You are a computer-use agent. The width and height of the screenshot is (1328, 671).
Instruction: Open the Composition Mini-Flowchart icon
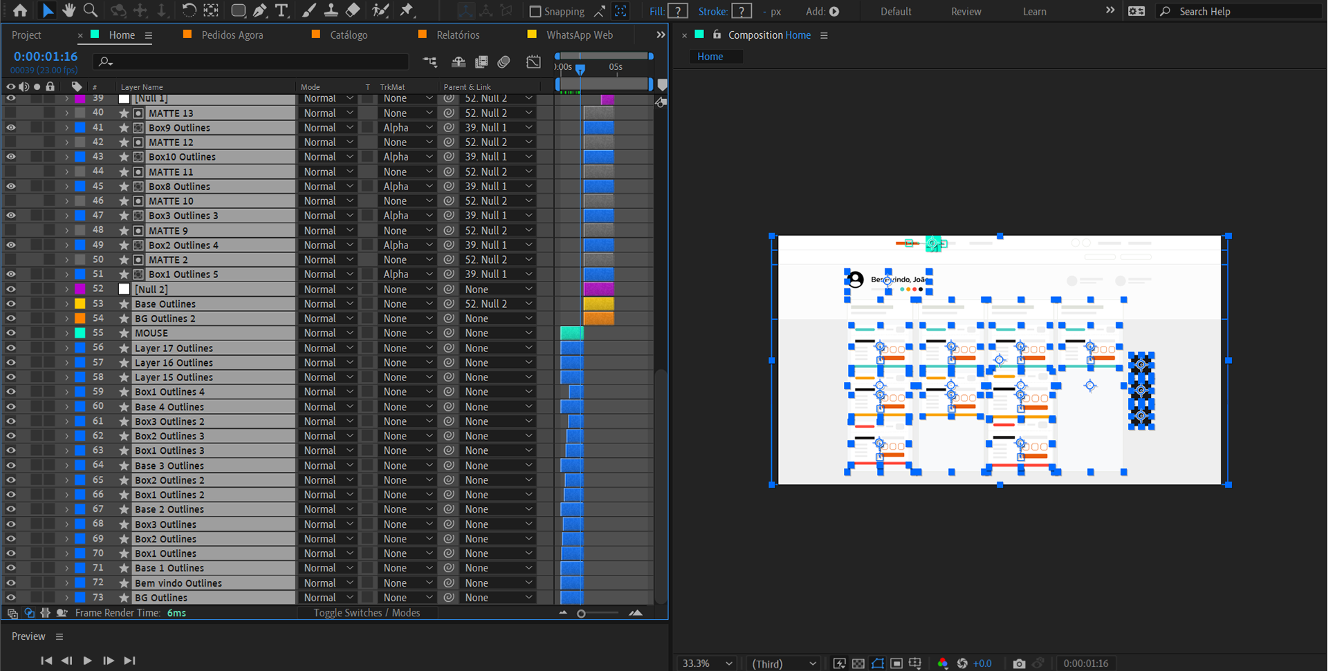pyautogui.click(x=430, y=62)
